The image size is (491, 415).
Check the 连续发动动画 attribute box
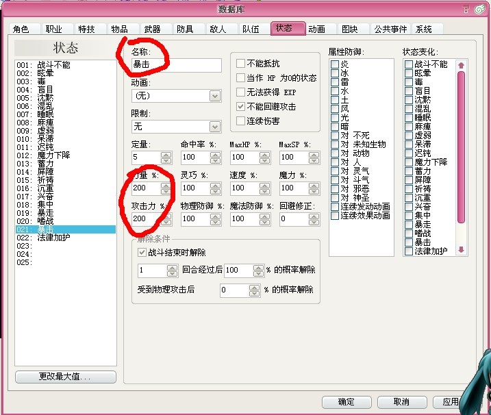pyautogui.click(x=335, y=207)
